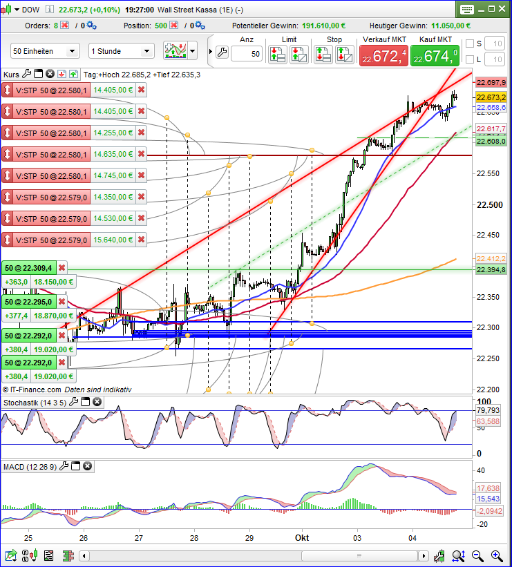Viewport: 512px width, 567px height.
Task: Zoom out the chart with minus magnifier
Action: click(x=477, y=555)
